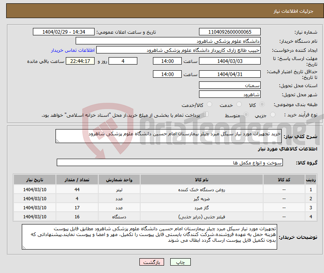Click the buyer notes textarea resize handle

24,247
